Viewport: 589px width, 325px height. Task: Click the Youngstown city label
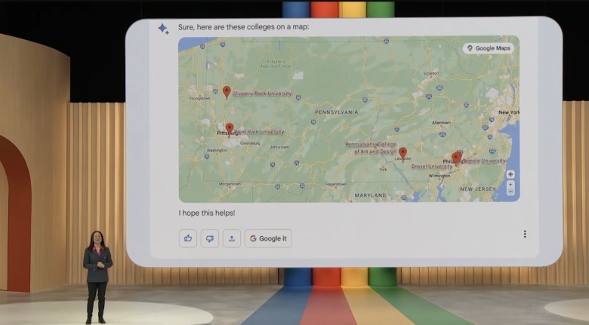click(x=200, y=98)
